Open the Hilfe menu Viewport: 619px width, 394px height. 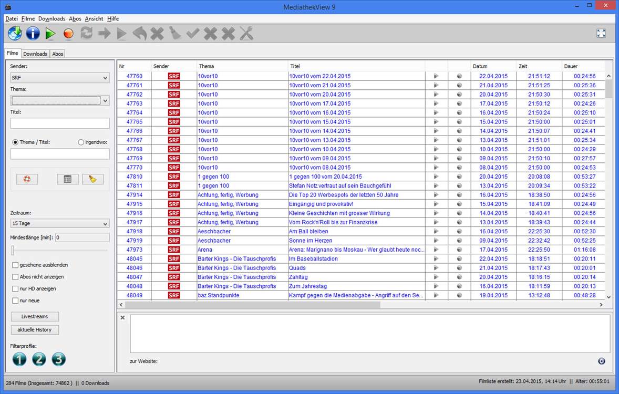coord(113,18)
